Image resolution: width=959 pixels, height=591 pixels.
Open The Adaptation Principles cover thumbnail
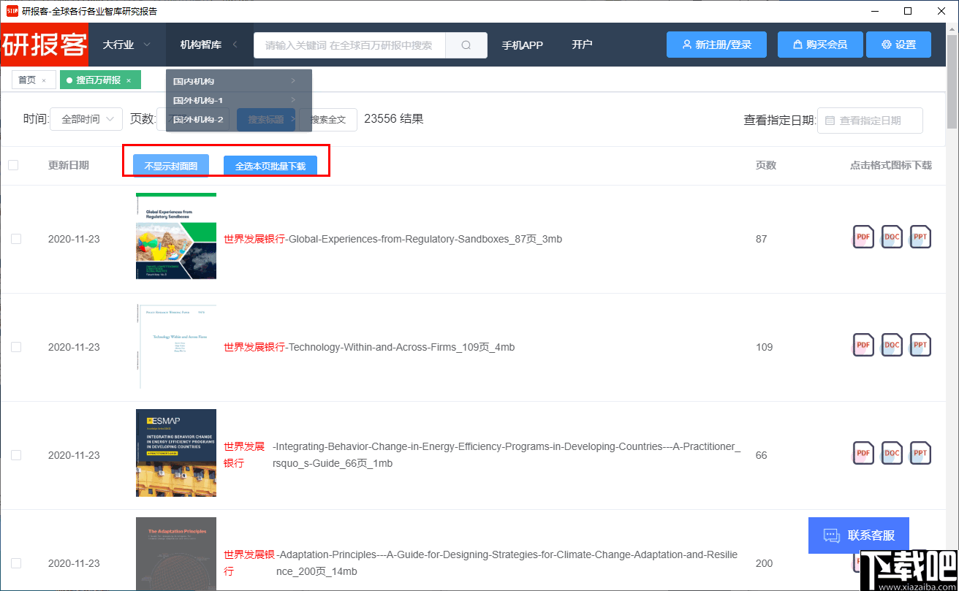pos(176,554)
